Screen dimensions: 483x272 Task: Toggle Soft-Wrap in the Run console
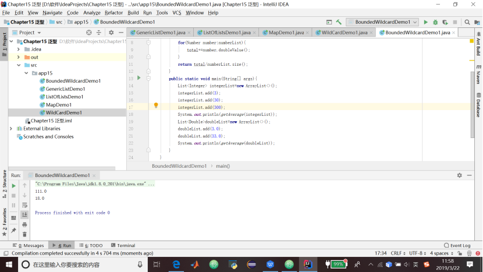(24, 205)
